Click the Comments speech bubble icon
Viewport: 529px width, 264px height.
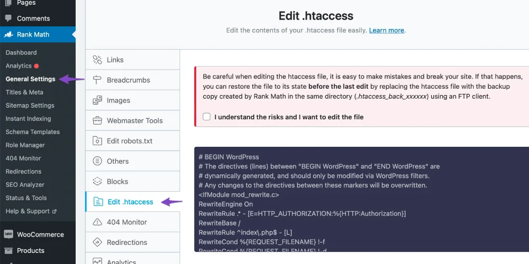click(8, 18)
